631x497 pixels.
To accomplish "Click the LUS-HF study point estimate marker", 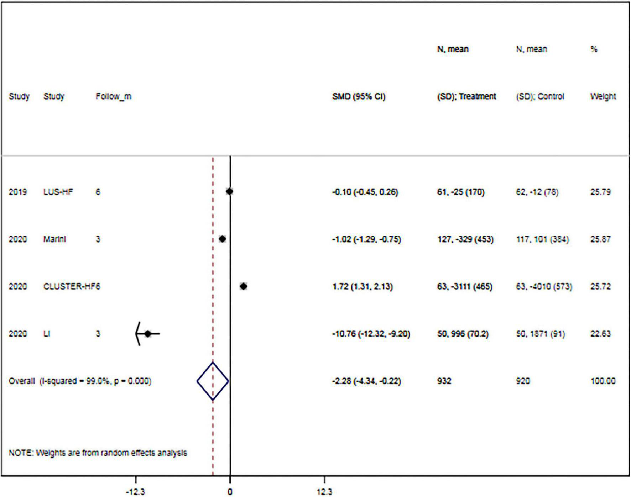I will 229,191.
